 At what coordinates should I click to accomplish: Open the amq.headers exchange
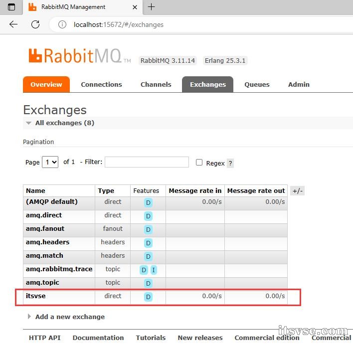(x=48, y=242)
